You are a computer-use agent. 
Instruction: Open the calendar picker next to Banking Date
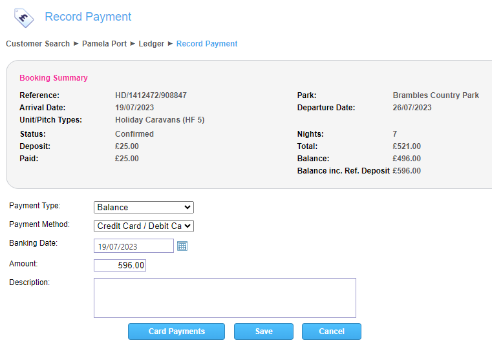[182, 246]
